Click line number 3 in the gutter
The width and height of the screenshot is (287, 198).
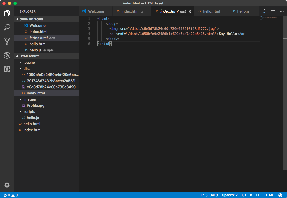(x=89, y=29)
